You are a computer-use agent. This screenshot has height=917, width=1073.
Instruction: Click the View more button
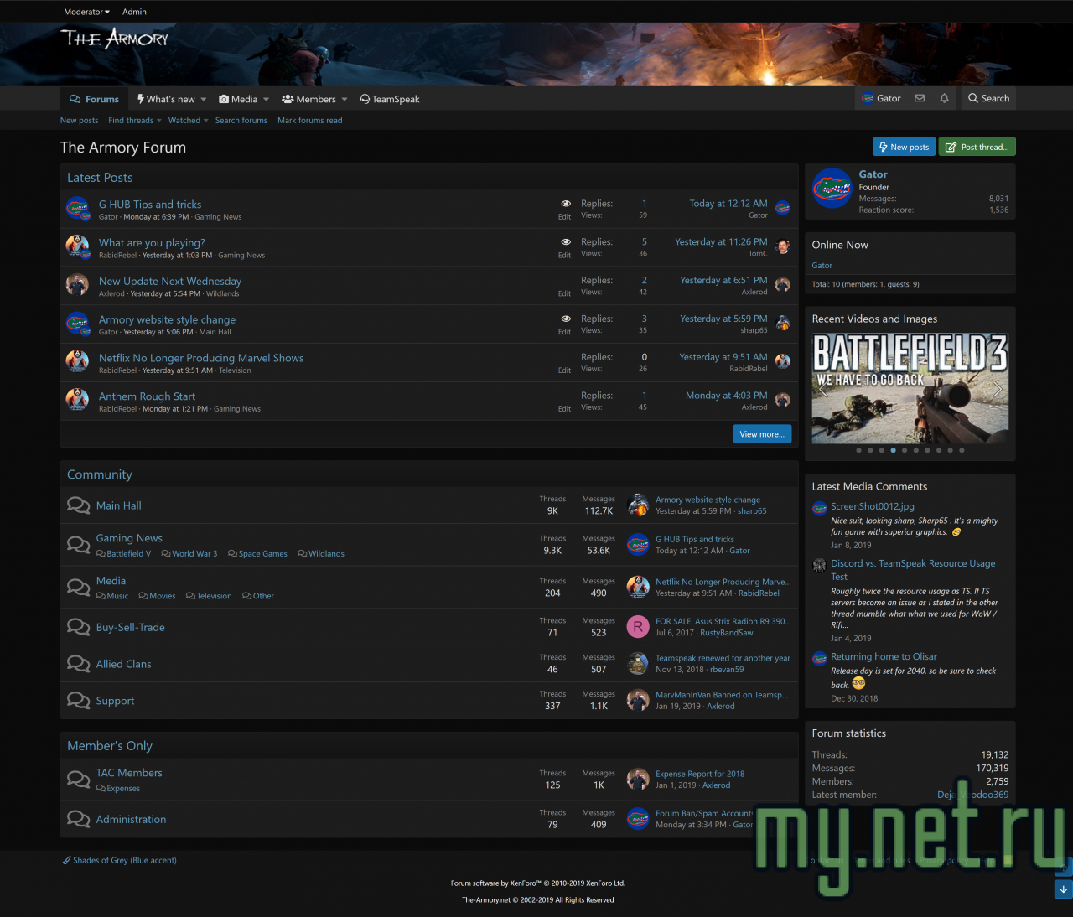762,434
